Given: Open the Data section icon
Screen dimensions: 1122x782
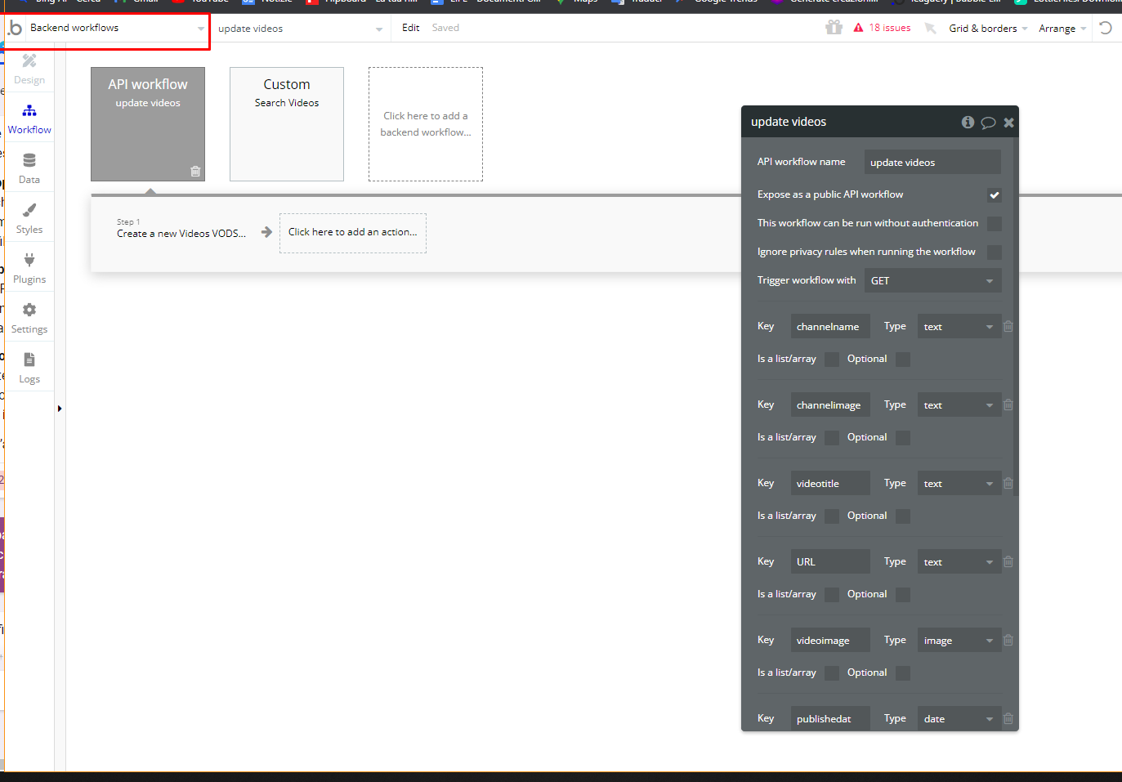Looking at the screenshot, I should tap(29, 168).
